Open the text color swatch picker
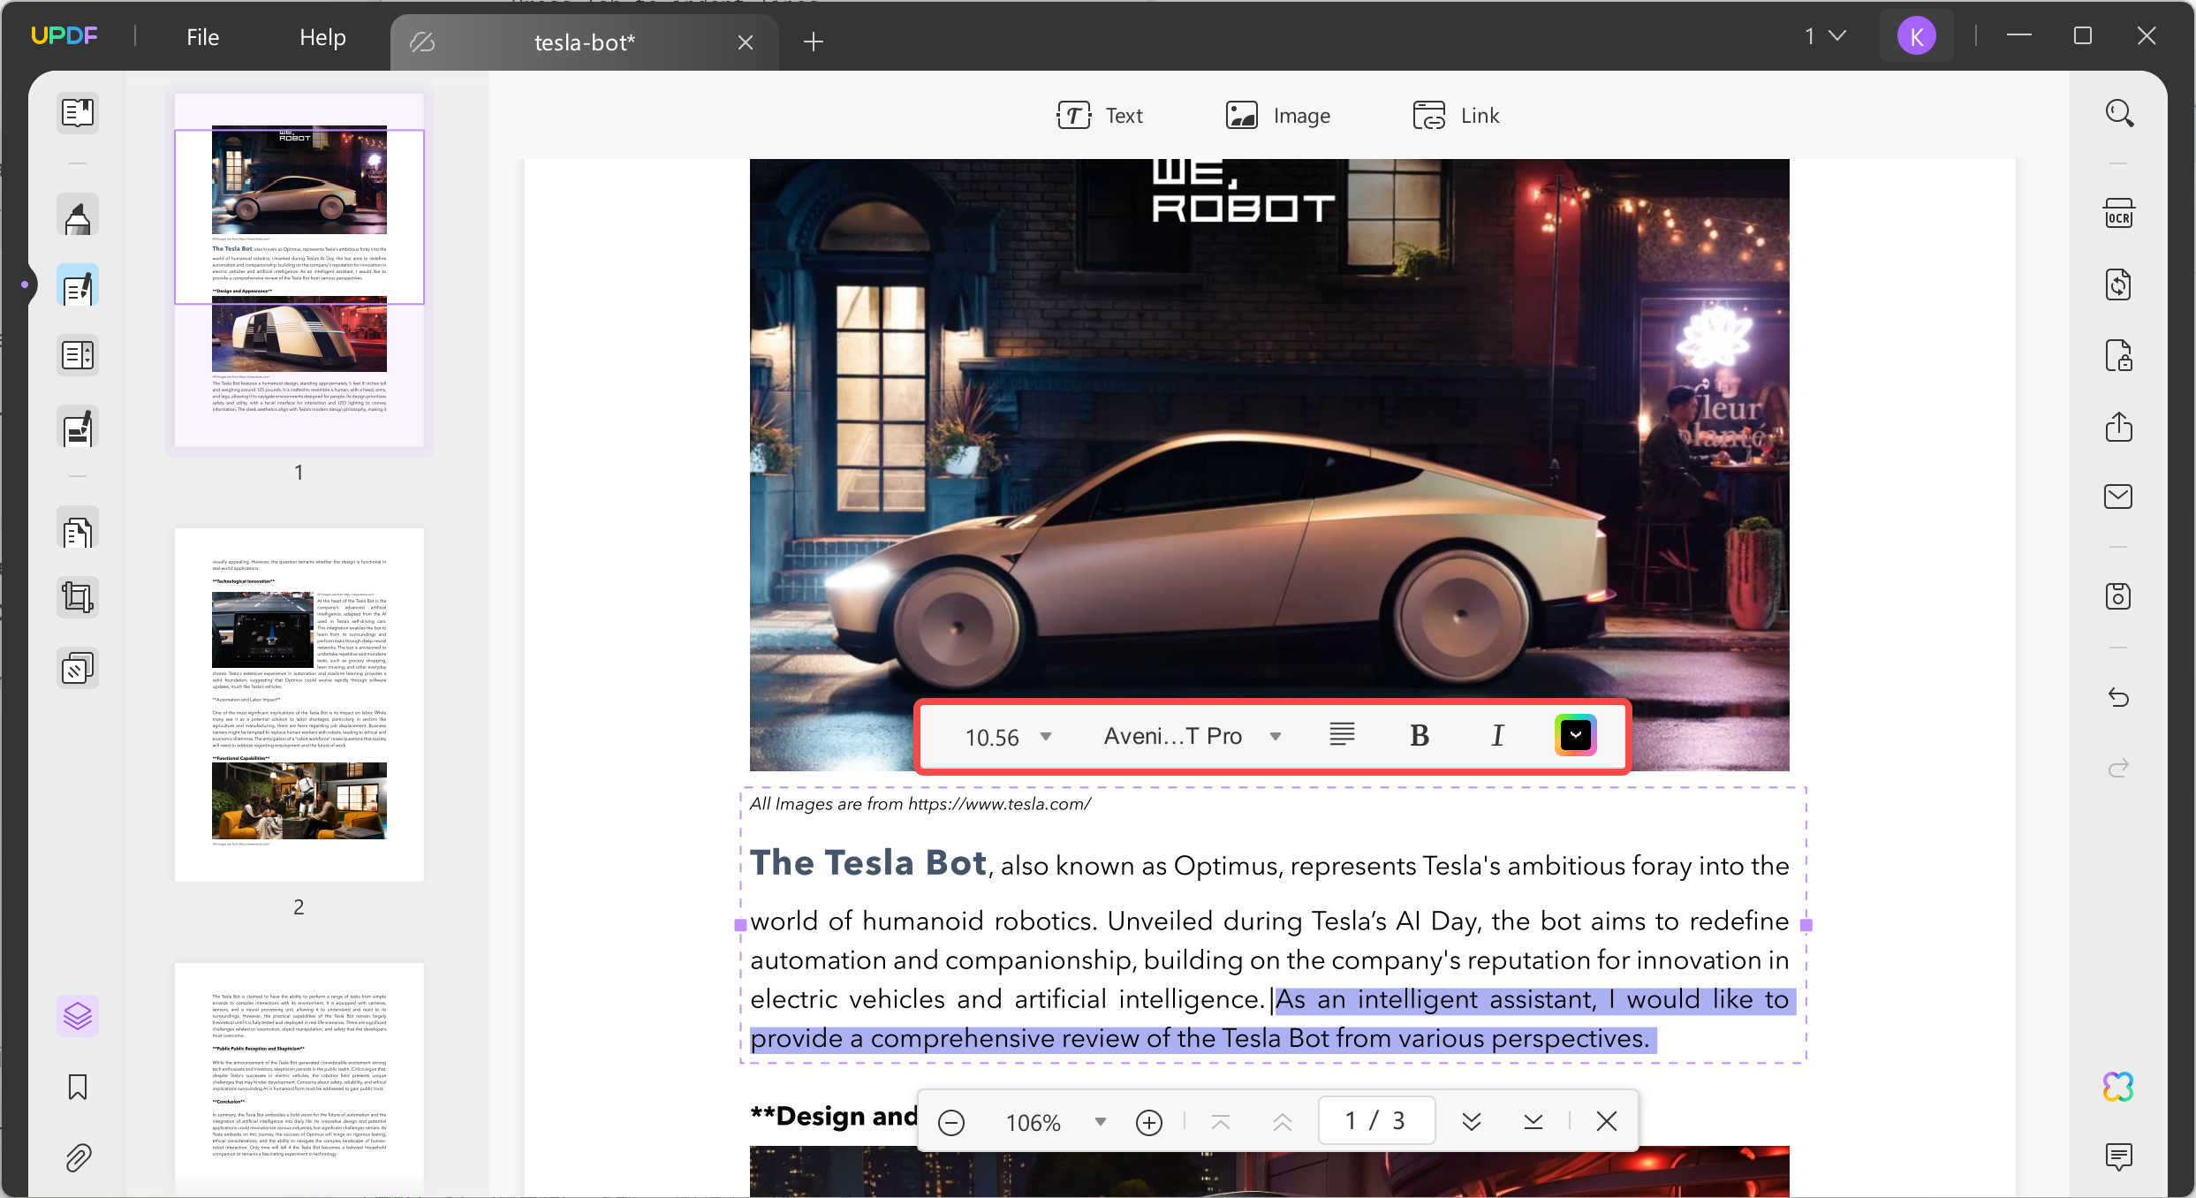Screen dimensions: 2196x1198 1575,735
